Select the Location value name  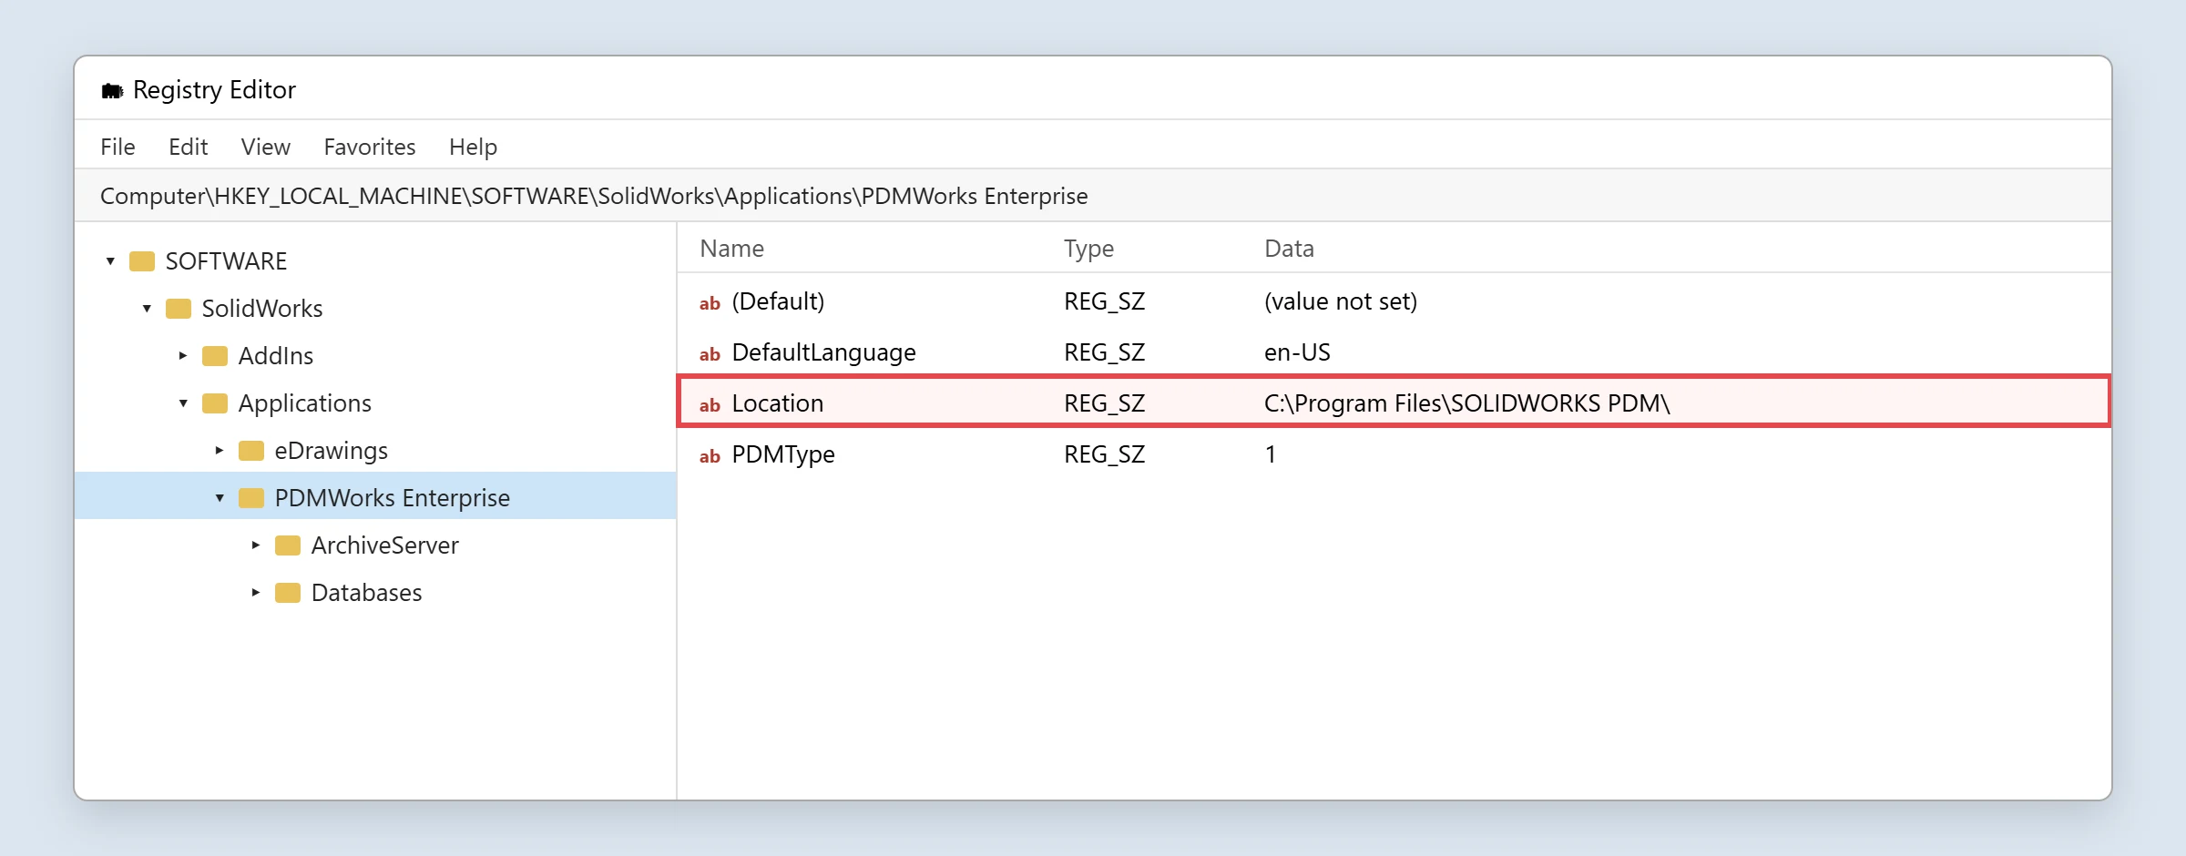[778, 403]
